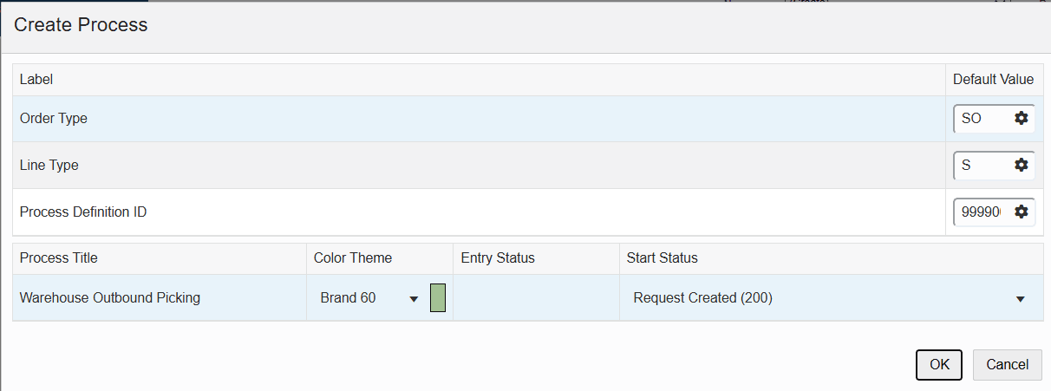Click the Process Definition ID label
The height and width of the screenshot is (391, 1051).
pyautogui.click(x=83, y=212)
